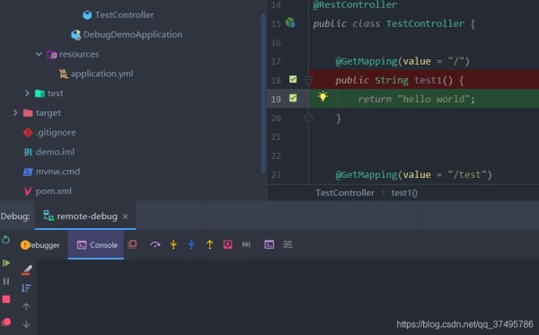
Task: Click the Step Out icon
Action: [x=209, y=244]
